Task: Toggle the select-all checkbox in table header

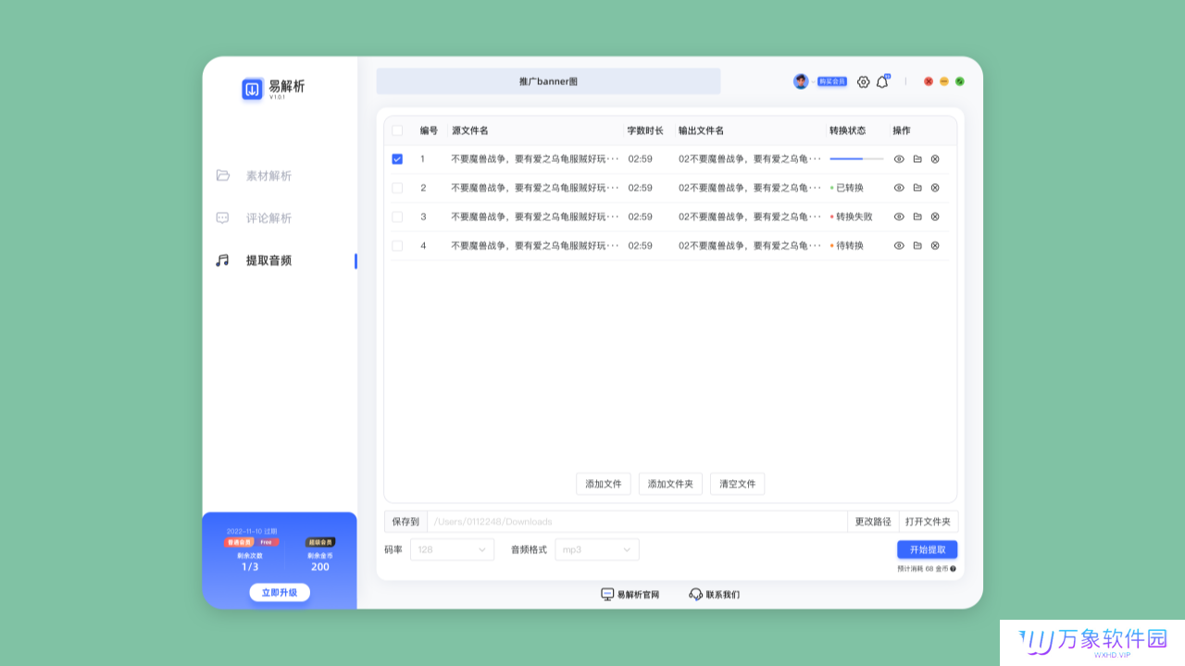Action: 397,130
